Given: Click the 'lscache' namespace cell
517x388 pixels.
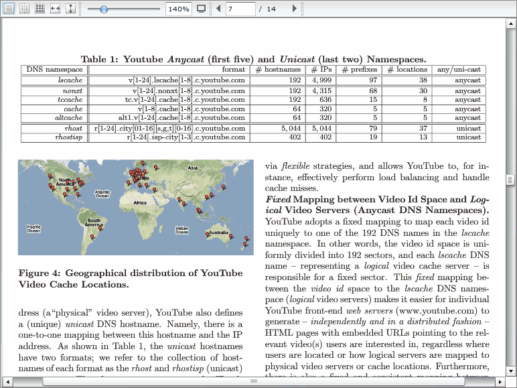Looking at the screenshot, I should [x=70, y=80].
